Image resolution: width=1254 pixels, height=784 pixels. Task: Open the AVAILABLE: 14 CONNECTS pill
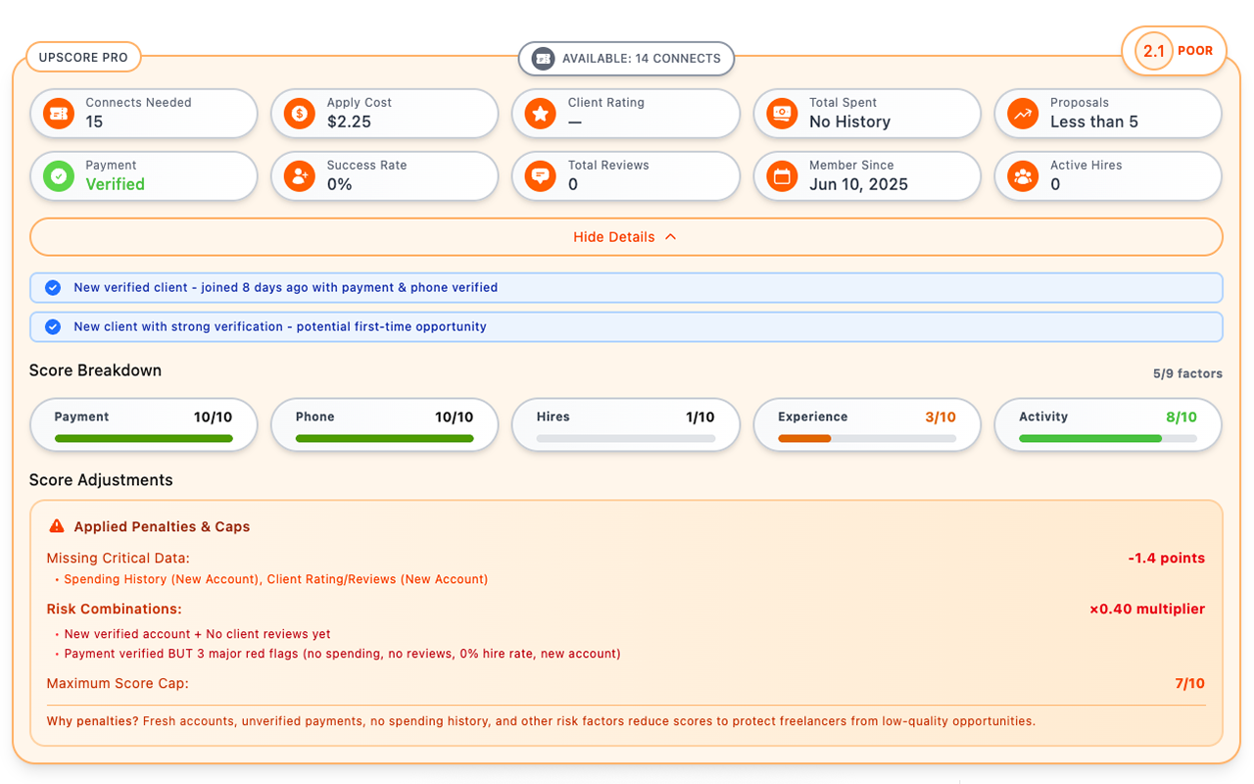(x=626, y=58)
